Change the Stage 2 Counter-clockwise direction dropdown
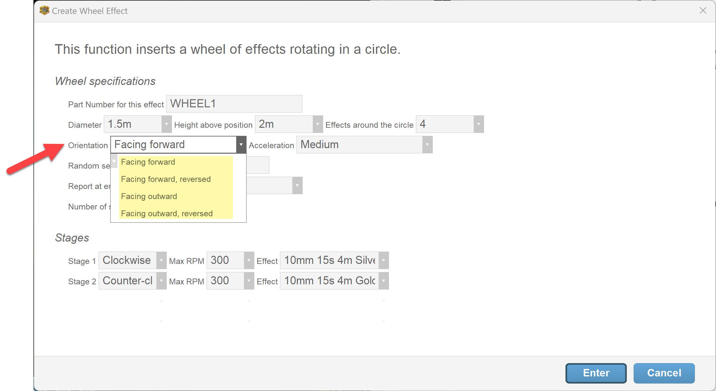 pos(161,281)
